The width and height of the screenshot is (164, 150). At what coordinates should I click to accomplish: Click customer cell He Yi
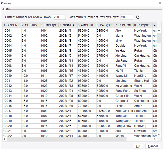coord(124,71)
